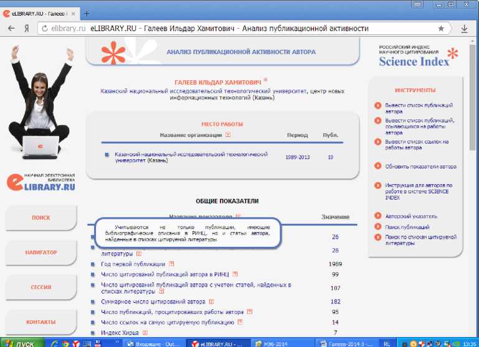
Task: Switch to the eLIBRARY.RU taskbar item
Action: click(218, 344)
